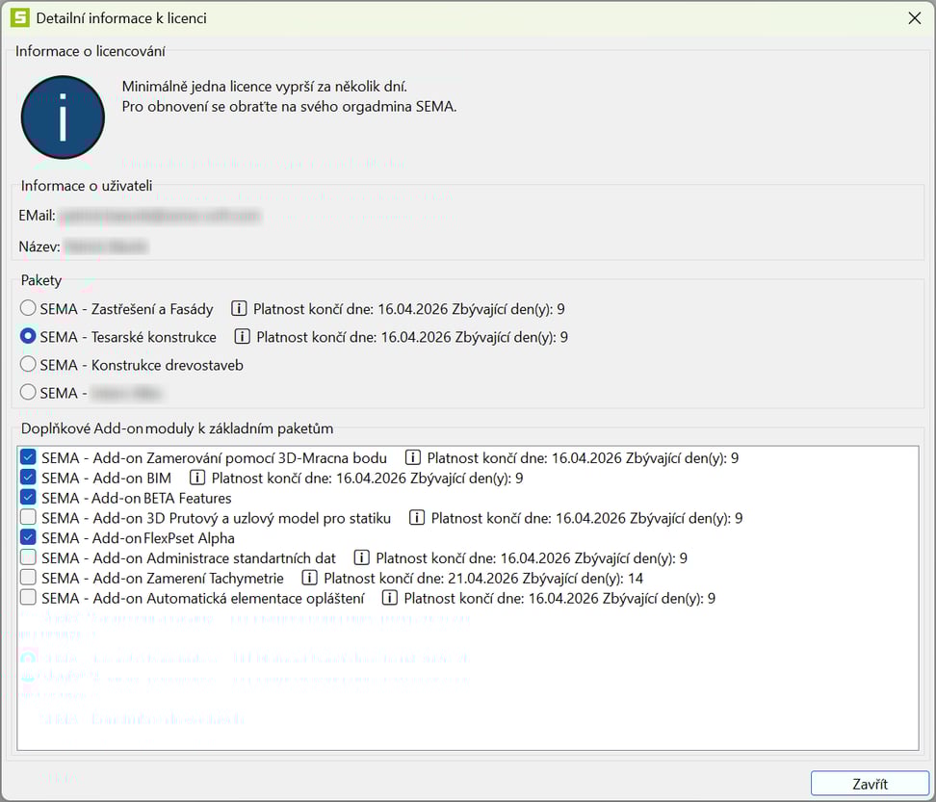
Task: Click info icon for 3D-Mracna bodu add-on
Action: pos(413,458)
